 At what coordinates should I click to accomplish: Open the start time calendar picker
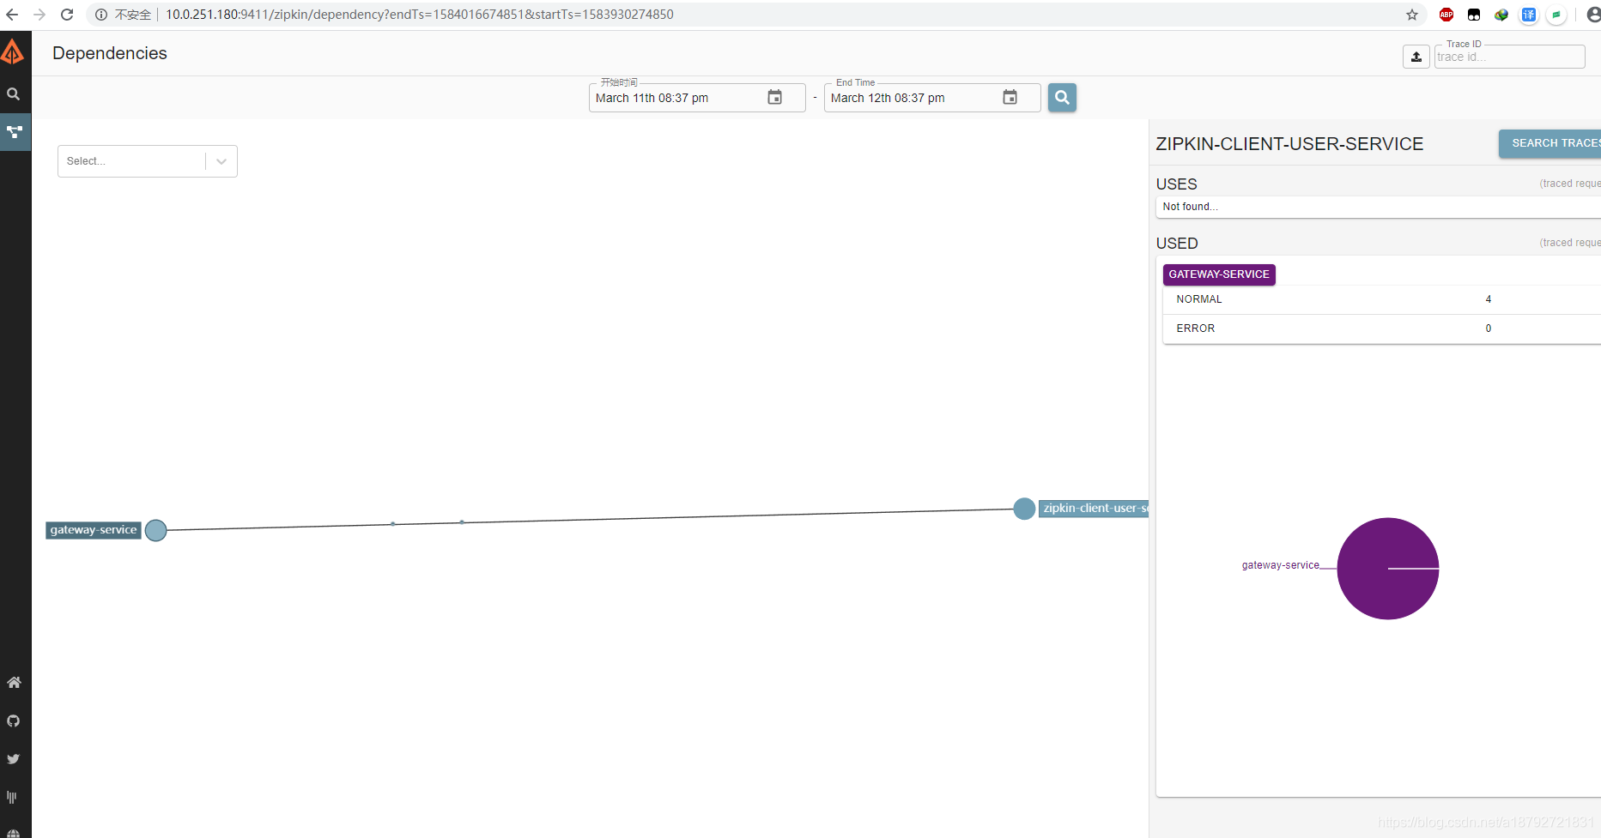point(774,98)
